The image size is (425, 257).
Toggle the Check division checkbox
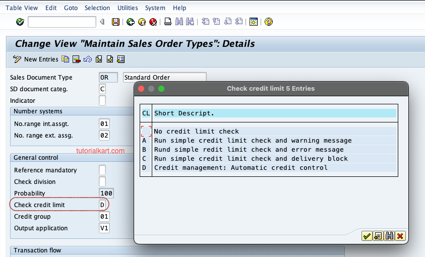tap(102, 182)
